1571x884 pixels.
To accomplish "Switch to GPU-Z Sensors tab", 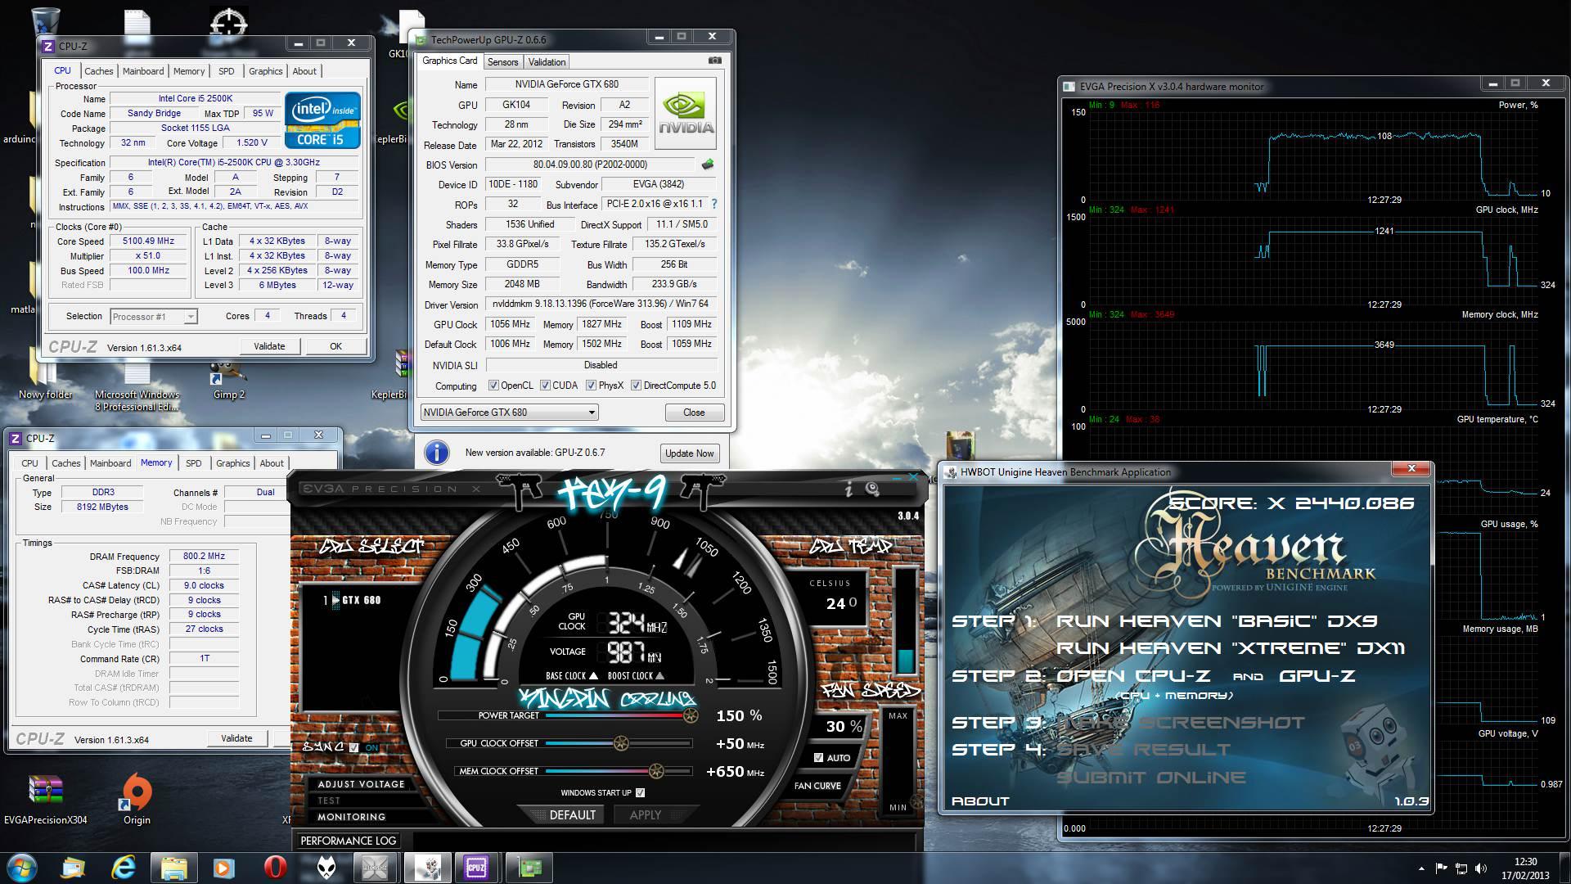I will click(502, 62).
